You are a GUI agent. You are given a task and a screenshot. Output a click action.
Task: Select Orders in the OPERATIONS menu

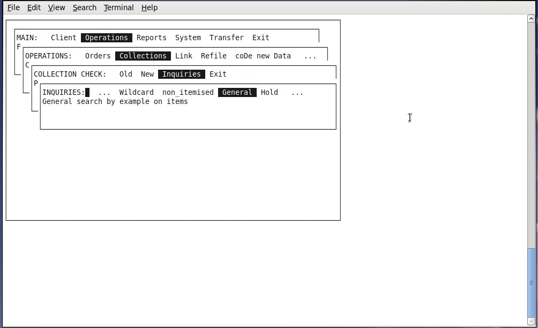98,56
